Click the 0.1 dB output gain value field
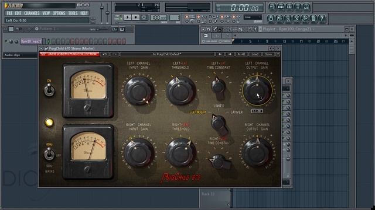Viewport: 375px width, 210px height. pos(257,111)
